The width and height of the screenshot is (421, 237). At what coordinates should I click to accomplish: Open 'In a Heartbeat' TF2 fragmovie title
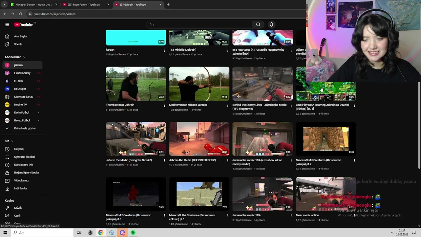[x=259, y=51]
